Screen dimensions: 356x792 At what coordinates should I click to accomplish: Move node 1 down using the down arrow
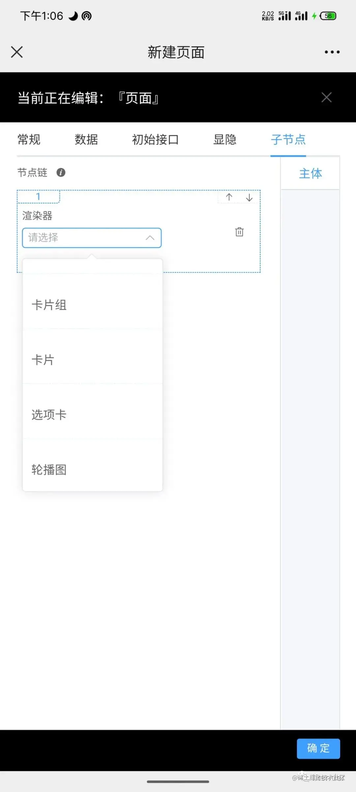249,197
